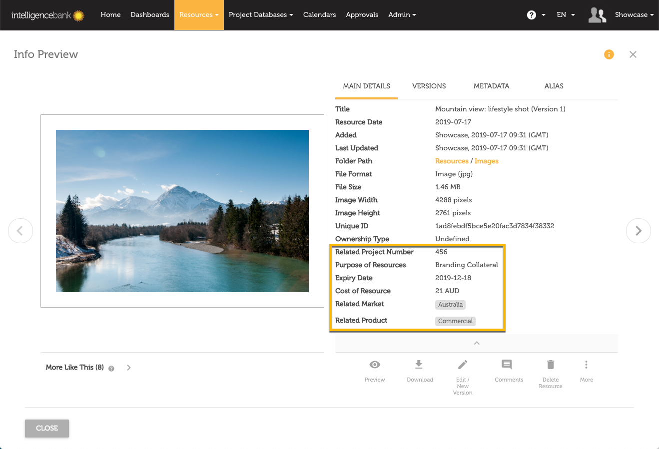This screenshot has height=449, width=659.
Task: Click the Delete Resource trash icon
Action: click(x=550, y=365)
